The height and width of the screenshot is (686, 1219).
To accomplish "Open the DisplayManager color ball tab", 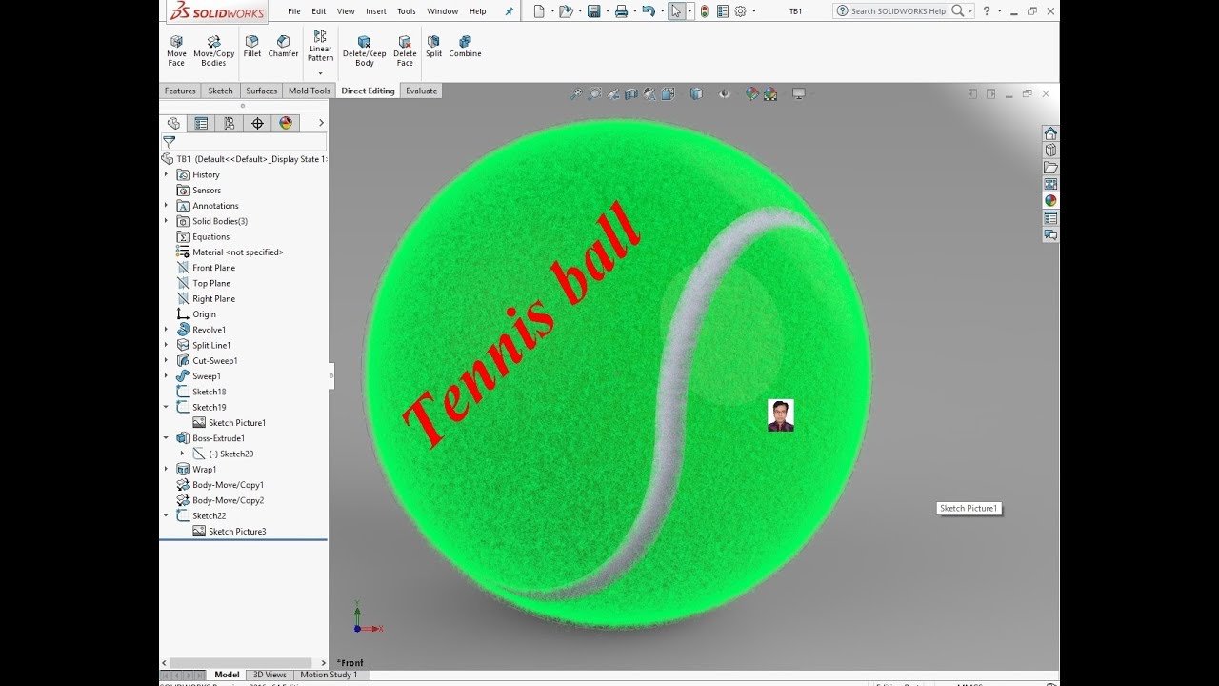I will (x=285, y=123).
